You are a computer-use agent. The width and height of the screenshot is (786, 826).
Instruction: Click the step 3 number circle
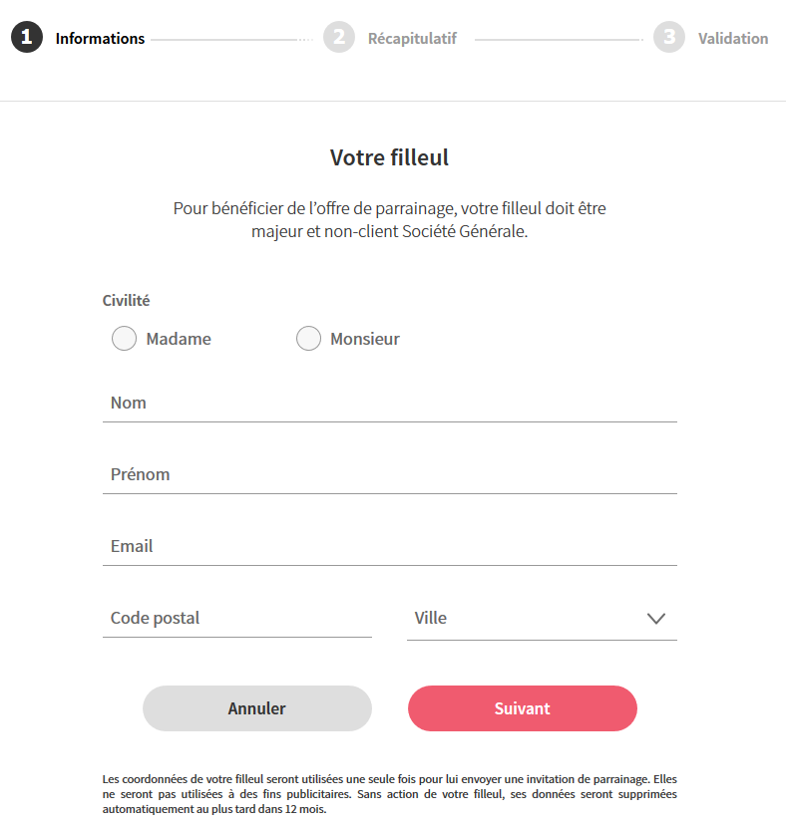point(669,38)
